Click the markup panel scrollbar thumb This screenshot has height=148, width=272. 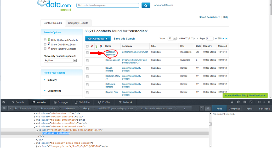click(x=210, y=124)
